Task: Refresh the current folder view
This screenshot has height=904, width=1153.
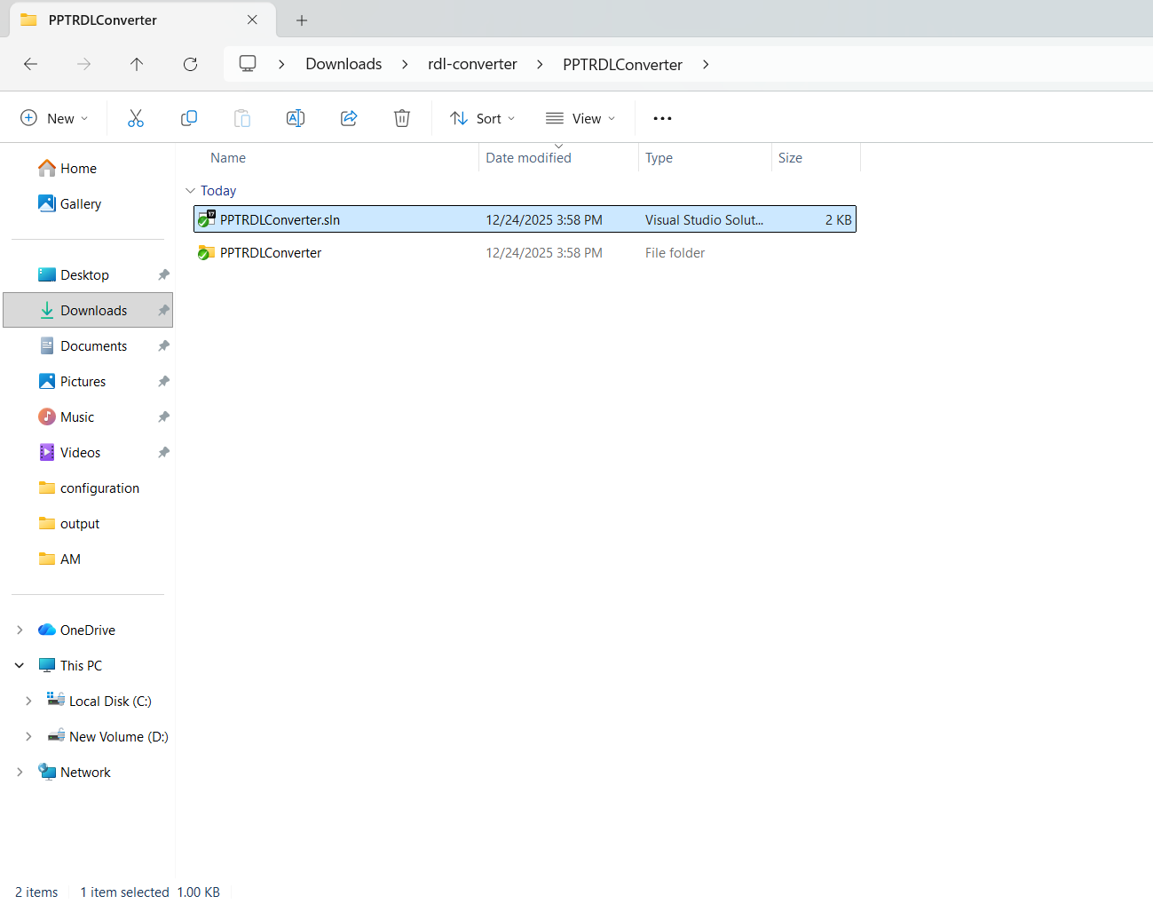Action: (x=190, y=63)
